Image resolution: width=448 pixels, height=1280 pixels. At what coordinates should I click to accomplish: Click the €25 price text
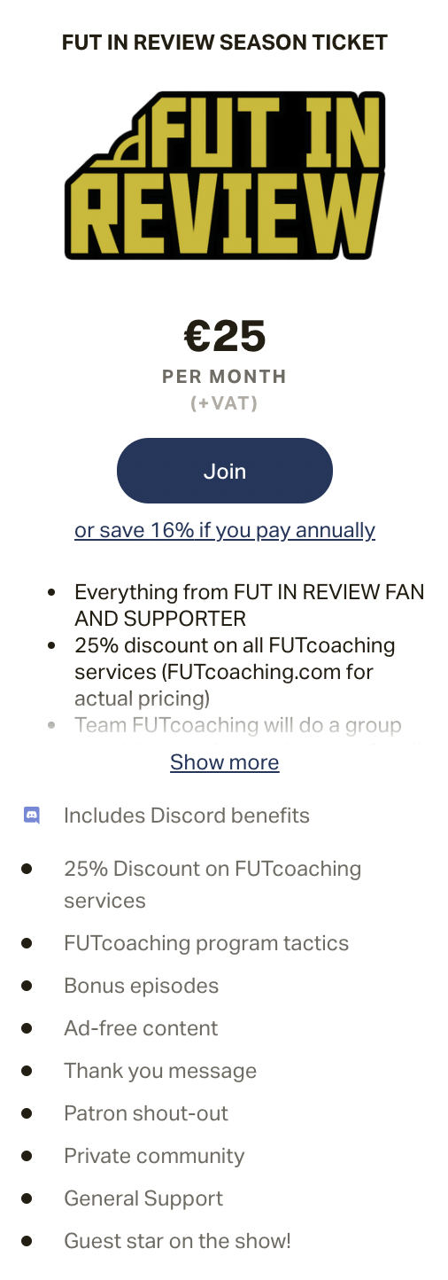click(x=225, y=335)
